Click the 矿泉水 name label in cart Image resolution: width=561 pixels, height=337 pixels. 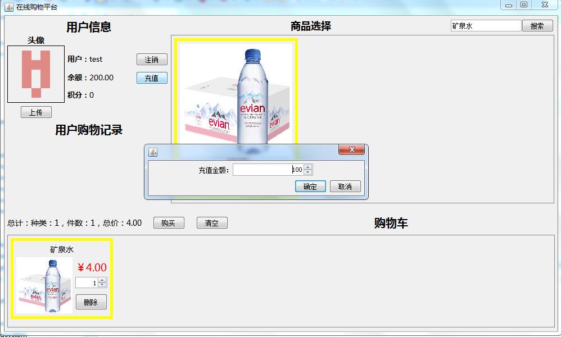61,249
